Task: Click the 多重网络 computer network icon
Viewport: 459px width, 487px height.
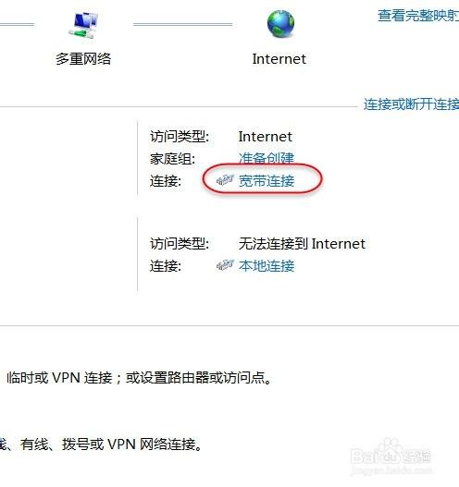Action: click(83, 26)
